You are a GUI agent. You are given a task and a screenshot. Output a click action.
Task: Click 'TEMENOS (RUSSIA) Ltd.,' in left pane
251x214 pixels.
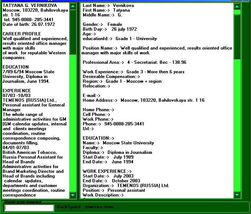pos(30,100)
